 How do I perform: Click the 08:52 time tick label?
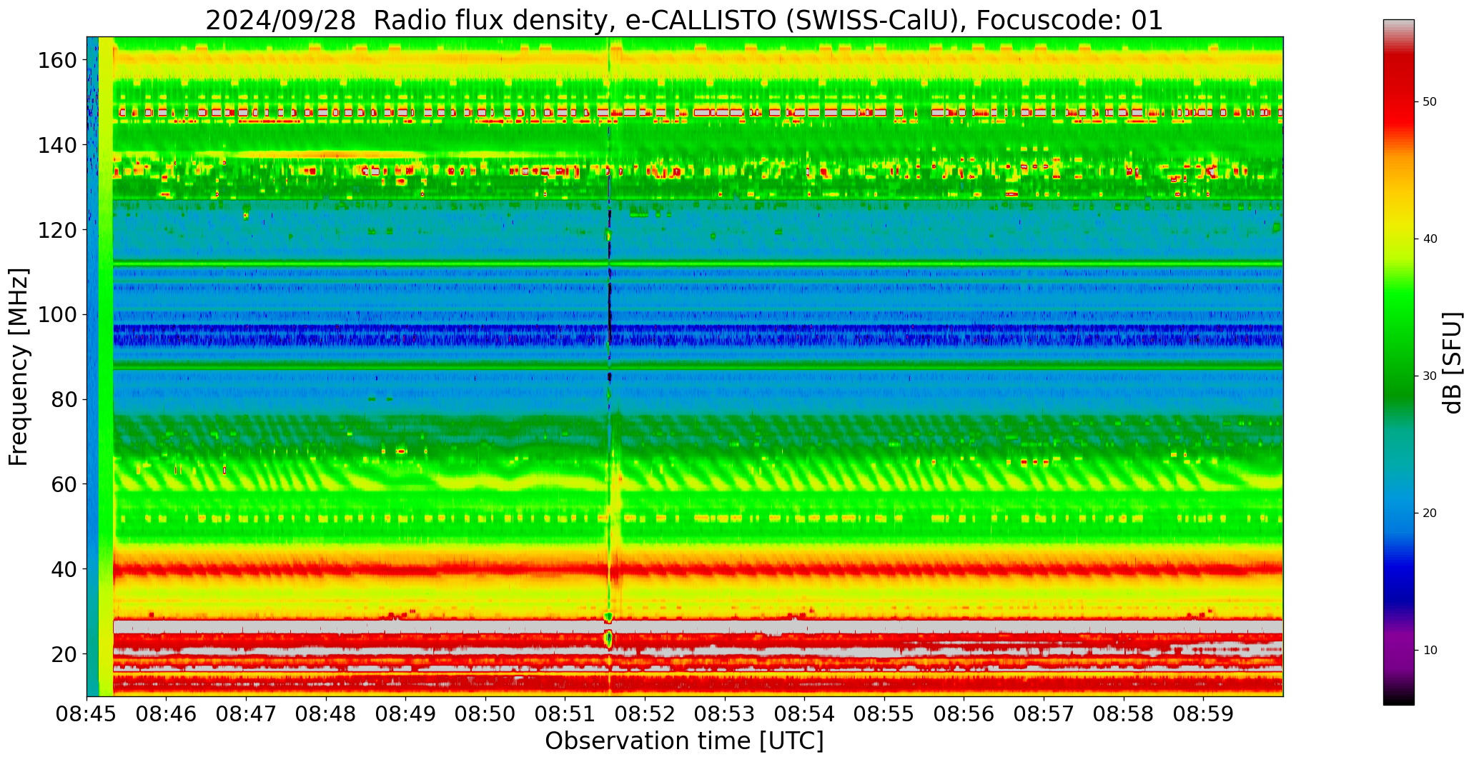646,714
